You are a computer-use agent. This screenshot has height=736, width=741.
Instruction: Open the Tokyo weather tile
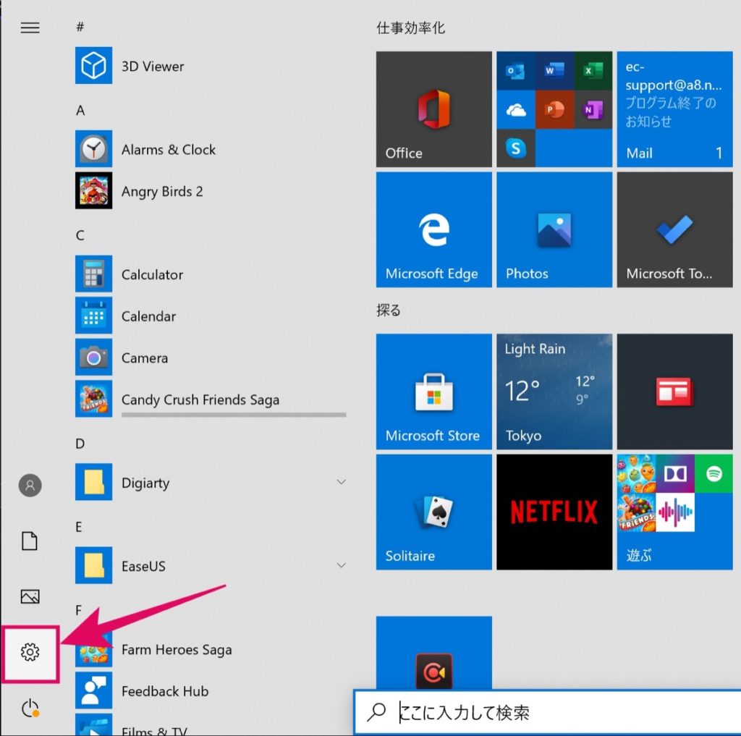click(x=554, y=392)
